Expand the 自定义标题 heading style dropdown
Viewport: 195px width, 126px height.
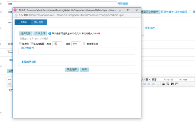146,79
